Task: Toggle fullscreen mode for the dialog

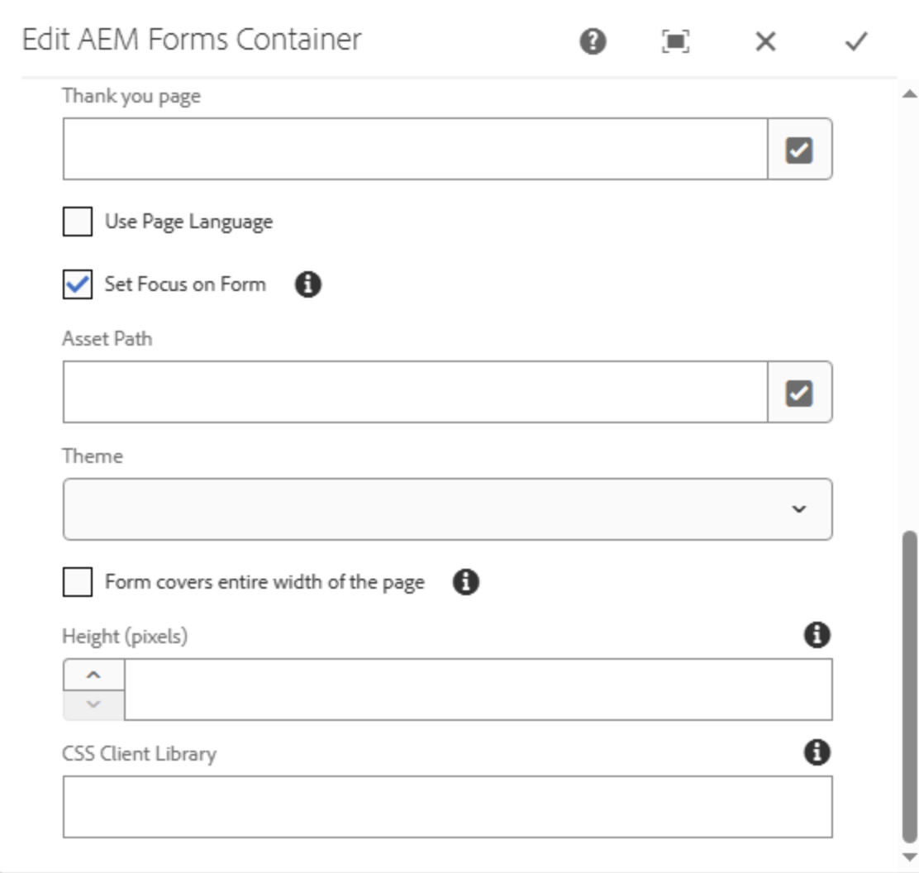Action: pyautogui.click(x=675, y=41)
